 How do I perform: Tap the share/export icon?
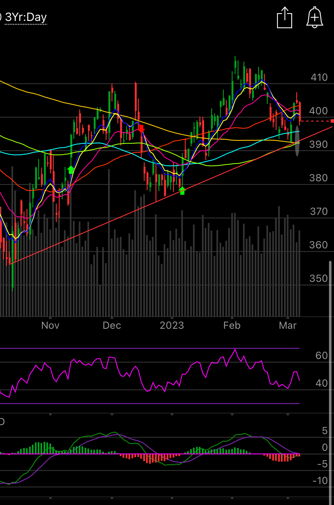tap(285, 17)
